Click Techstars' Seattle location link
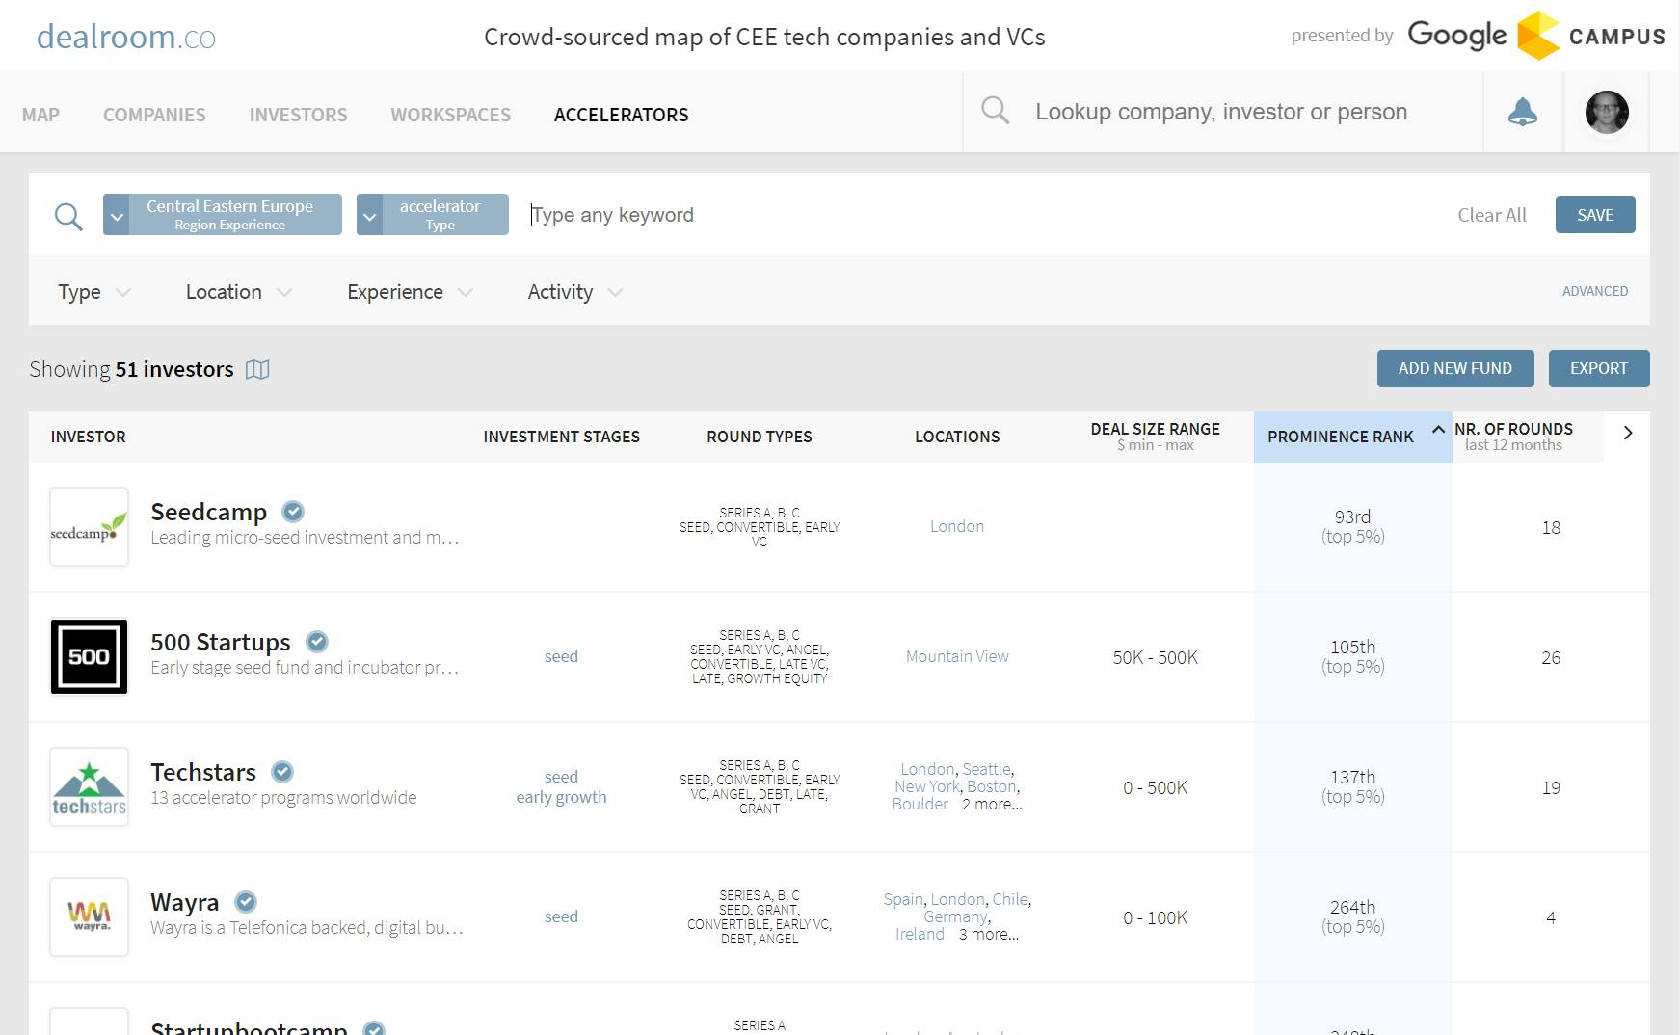1680x1035 pixels. point(986,769)
